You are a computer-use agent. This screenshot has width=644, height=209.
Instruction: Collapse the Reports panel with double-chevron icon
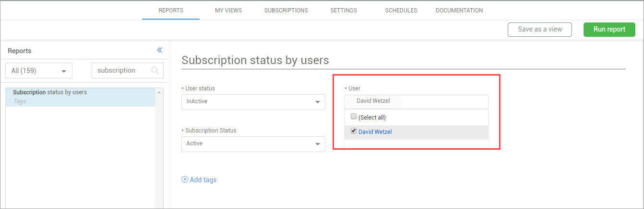tap(159, 50)
